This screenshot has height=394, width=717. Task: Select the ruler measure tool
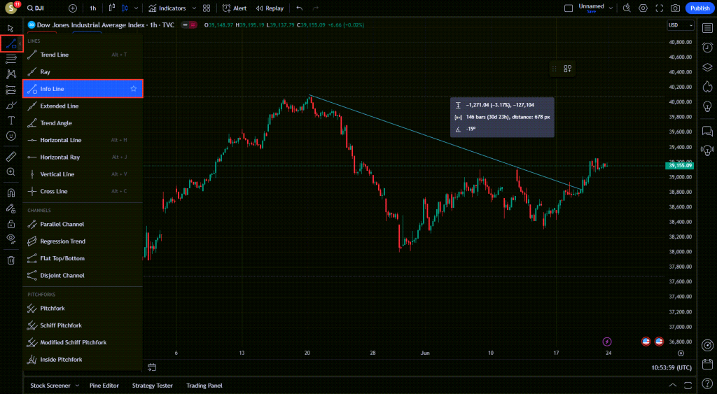coord(11,157)
